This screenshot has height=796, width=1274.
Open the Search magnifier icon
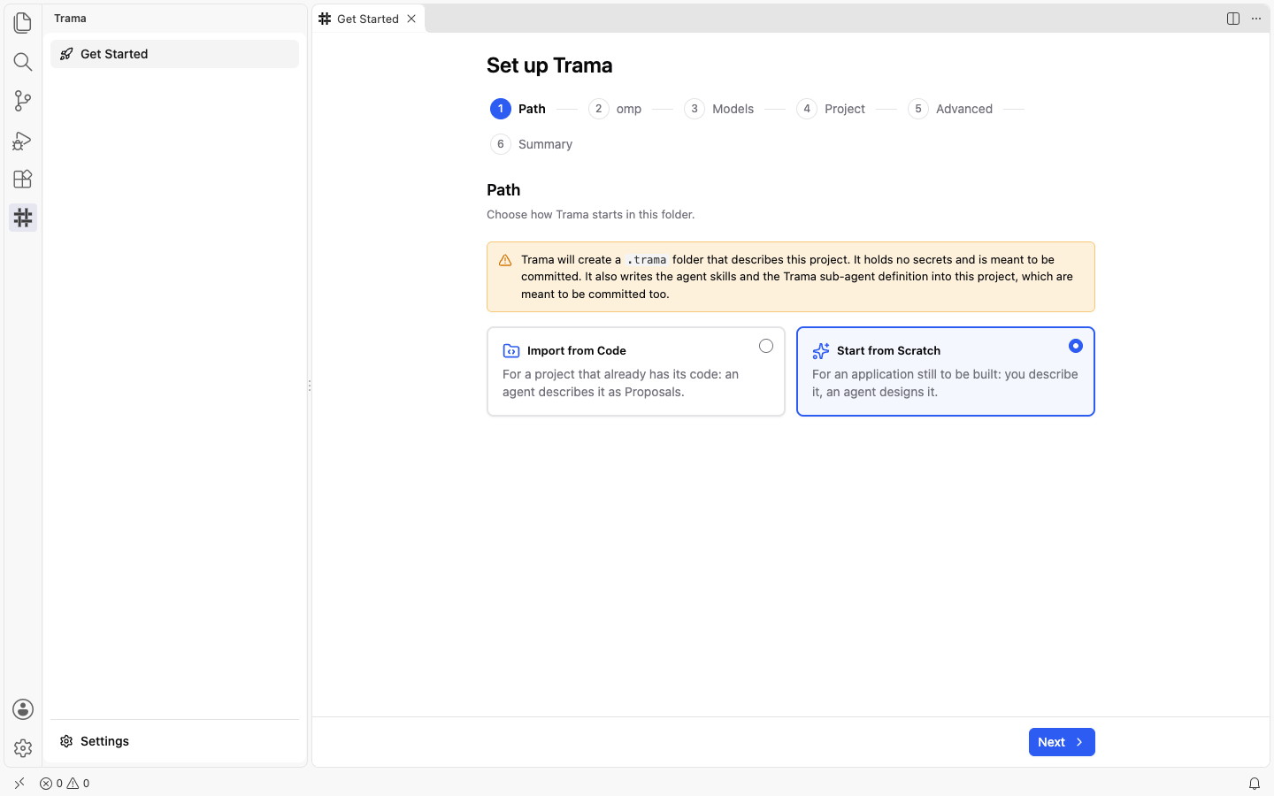point(23,61)
